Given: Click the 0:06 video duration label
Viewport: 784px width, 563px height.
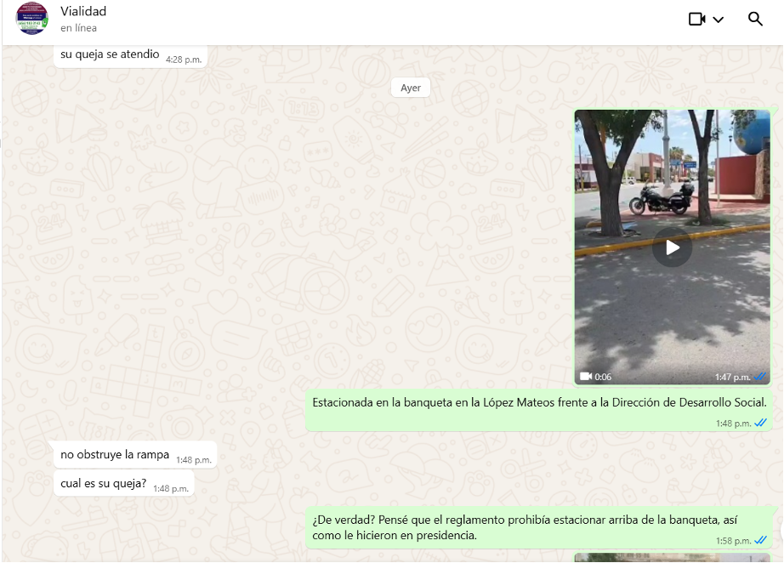Looking at the screenshot, I should (603, 377).
